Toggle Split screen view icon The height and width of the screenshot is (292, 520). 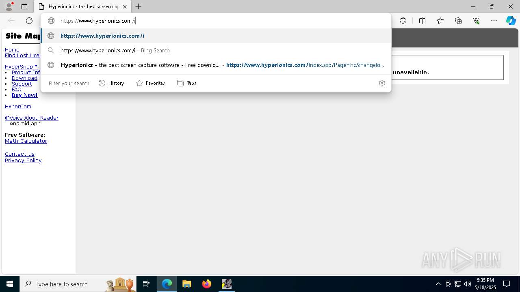422,21
